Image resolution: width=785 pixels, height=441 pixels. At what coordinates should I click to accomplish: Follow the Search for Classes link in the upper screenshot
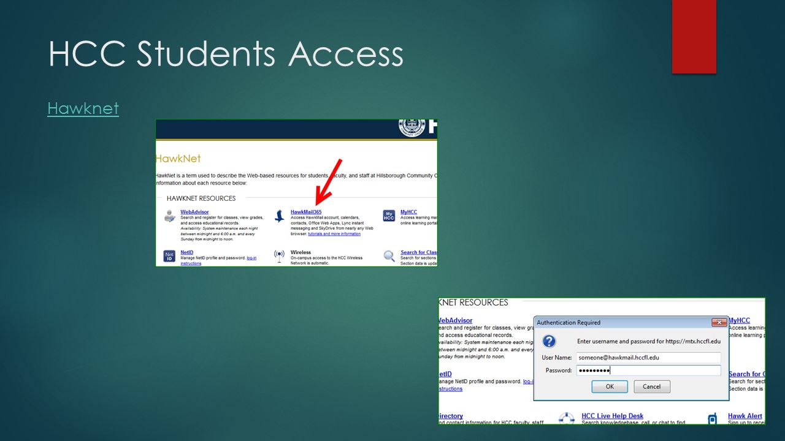pos(419,252)
